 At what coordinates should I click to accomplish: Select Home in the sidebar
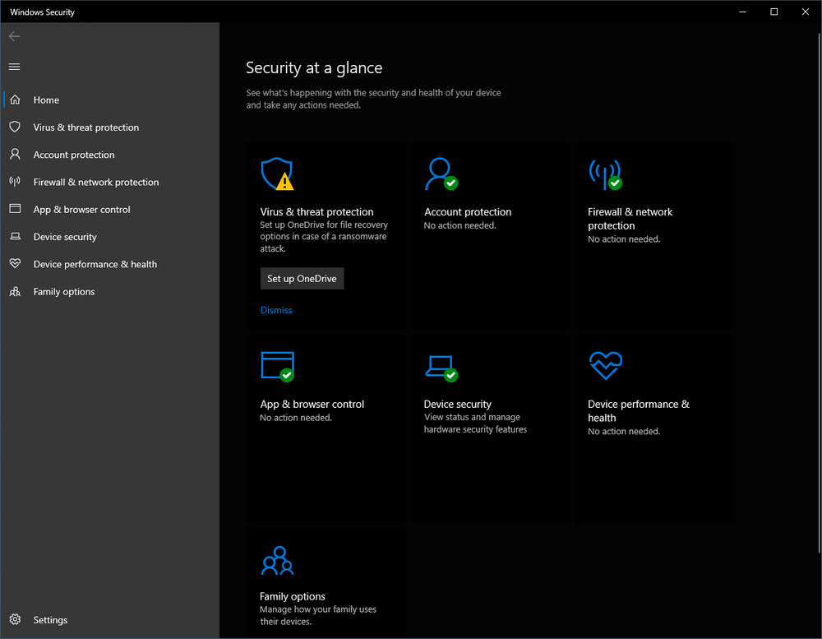tap(46, 100)
